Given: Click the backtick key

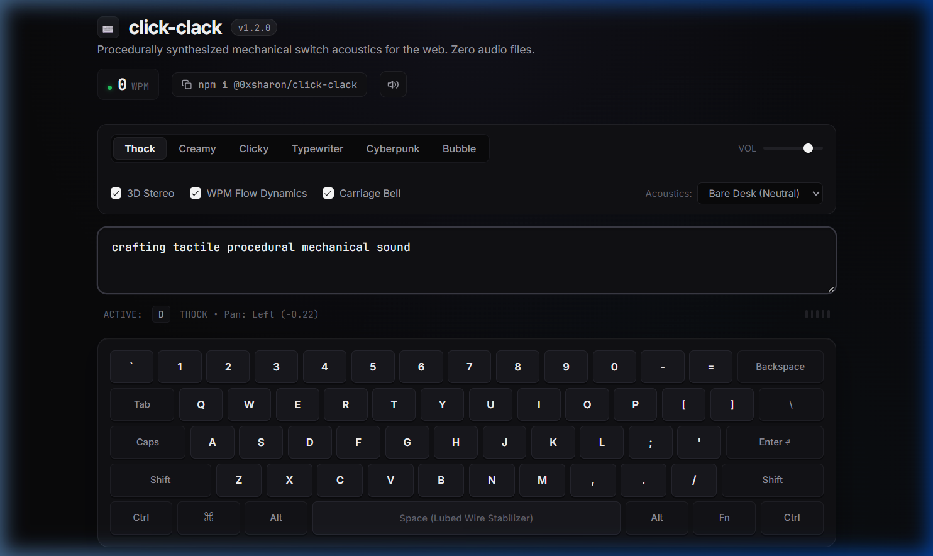Looking at the screenshot, I should point(131,367).
